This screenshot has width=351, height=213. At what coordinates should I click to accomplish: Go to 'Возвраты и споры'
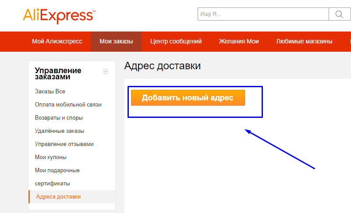pyautogui.click(x=59, y=118)
